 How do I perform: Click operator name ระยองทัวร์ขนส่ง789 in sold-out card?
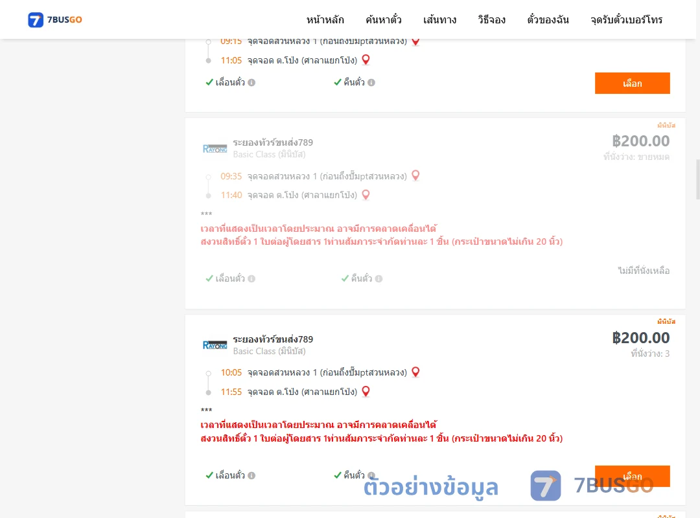pos(273,142)
